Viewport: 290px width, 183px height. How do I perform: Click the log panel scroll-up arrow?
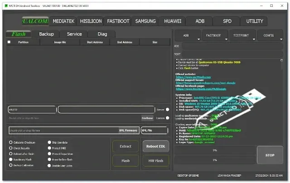[x=281, y=60]
